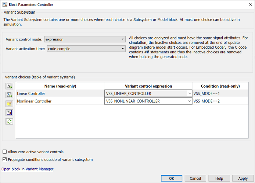Click the add Model variant choice icon
The height and width of the screenshot is (183, 255).
9,95
